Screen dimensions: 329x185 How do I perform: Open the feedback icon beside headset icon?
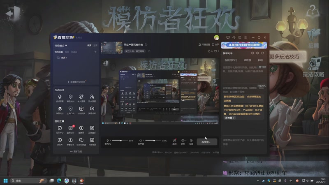240,37
